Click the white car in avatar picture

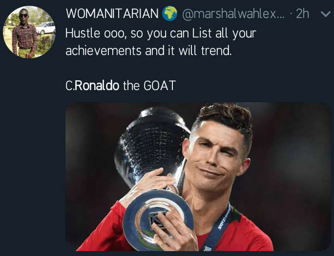[46, 28]
